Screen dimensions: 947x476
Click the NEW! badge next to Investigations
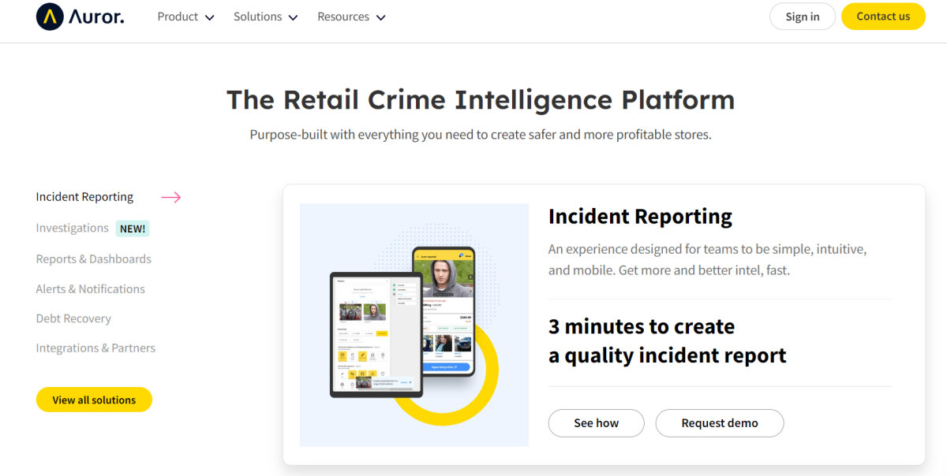click(x=133, y=229)
